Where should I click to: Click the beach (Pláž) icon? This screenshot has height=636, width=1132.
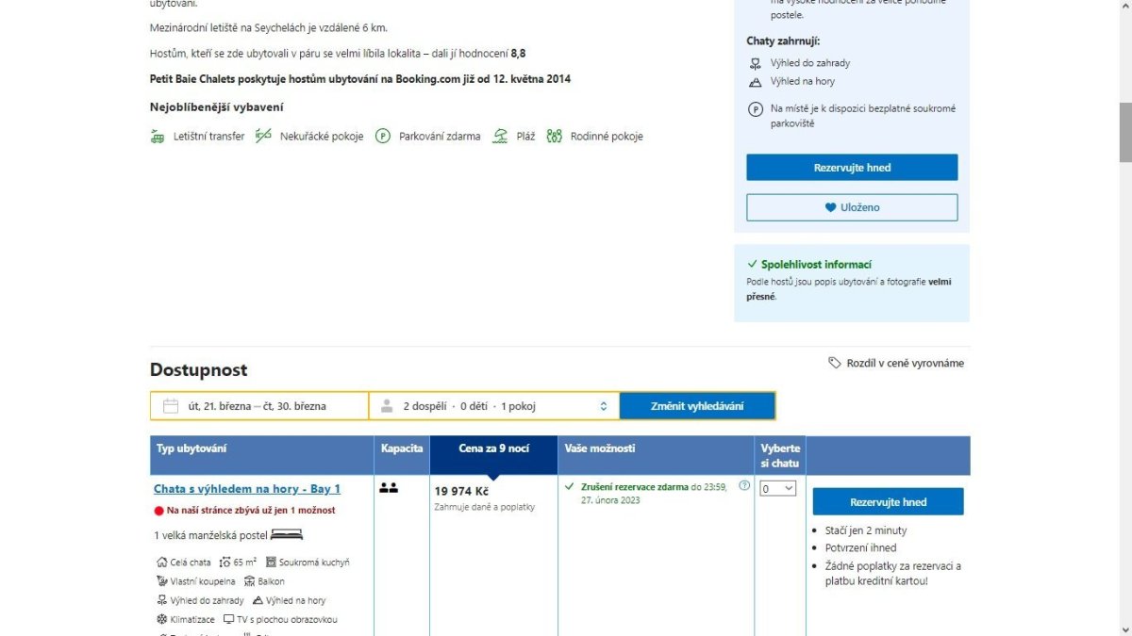pyautogui.click(x=501, y=137)
